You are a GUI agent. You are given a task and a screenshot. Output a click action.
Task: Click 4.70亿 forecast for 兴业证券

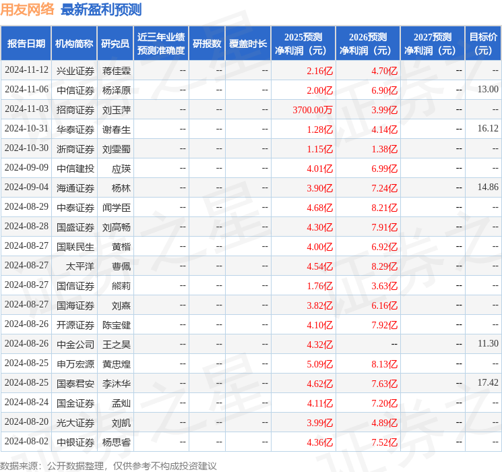[385, 71]
